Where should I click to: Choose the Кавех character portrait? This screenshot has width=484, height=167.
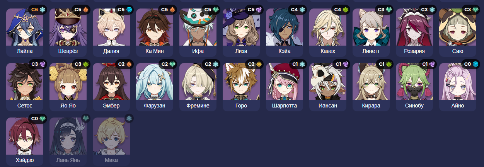coord(328,27)
